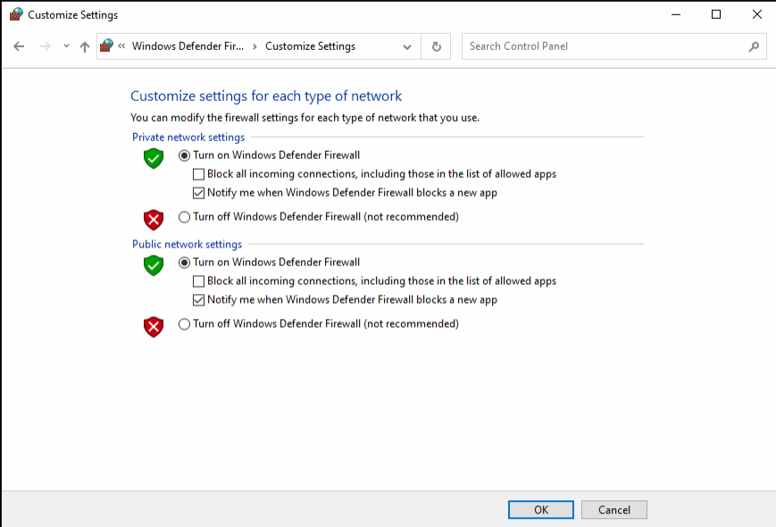The width and height of the screenshot is (776, 527).
Task: Expand the address bar double-chevron
Action: tap(121, 46)
